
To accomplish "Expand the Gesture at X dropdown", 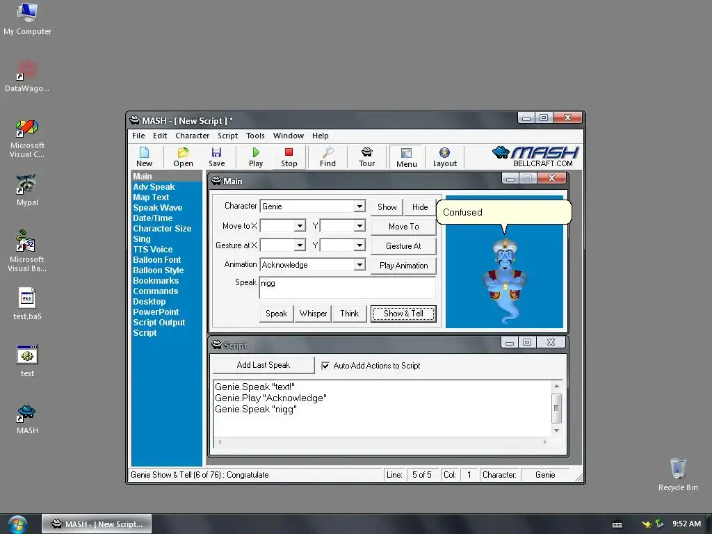I will (x=300, y=245).
